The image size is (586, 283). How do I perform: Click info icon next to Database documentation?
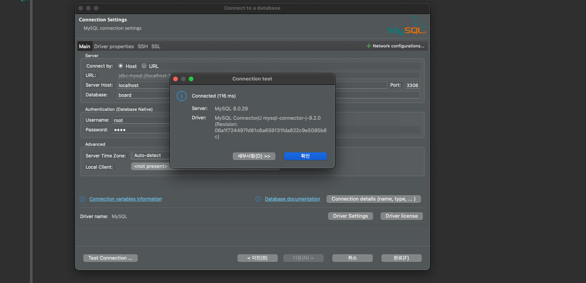pyautogui.click(x=258, y=199)
